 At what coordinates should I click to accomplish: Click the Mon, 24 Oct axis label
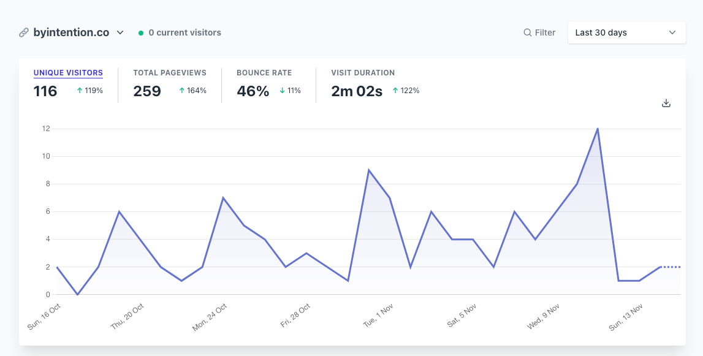210,317
